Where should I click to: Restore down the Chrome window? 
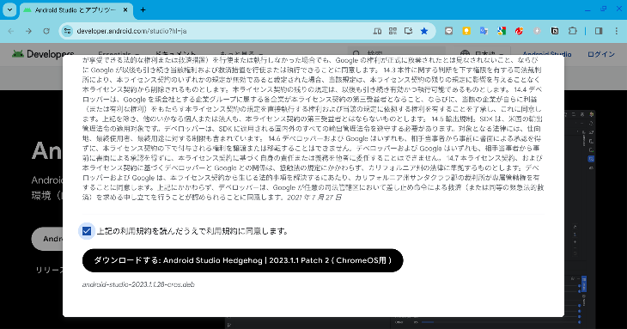click(x=604, y=9)
